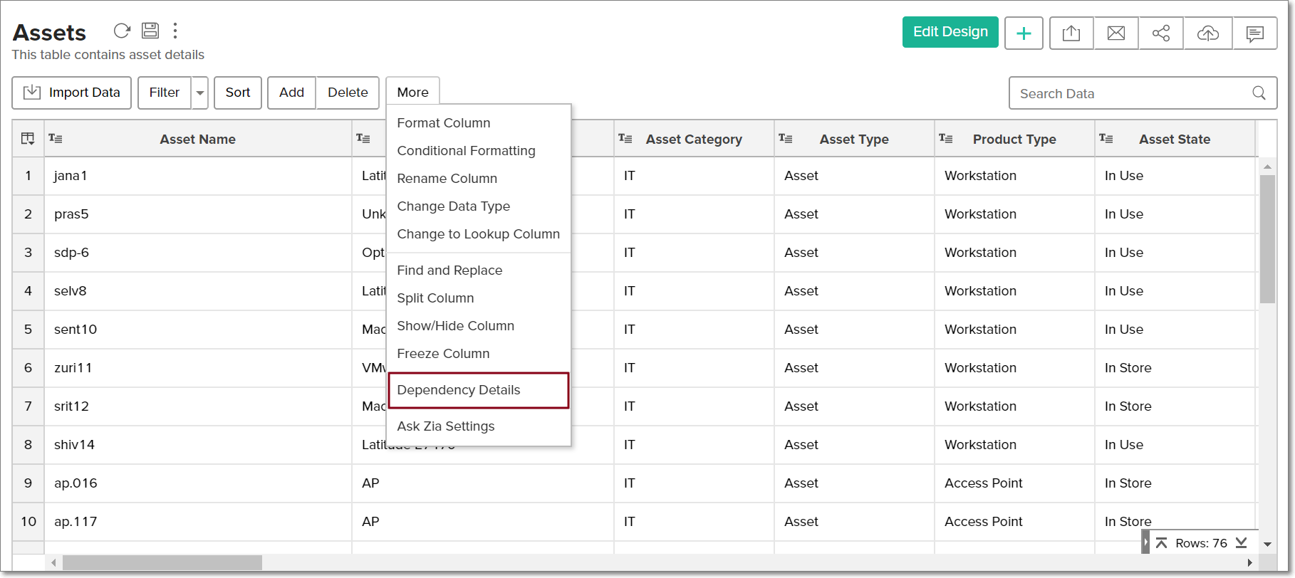1295x578 pixels.
Task: Open the share icon
Action: [x=1161, y=33]
